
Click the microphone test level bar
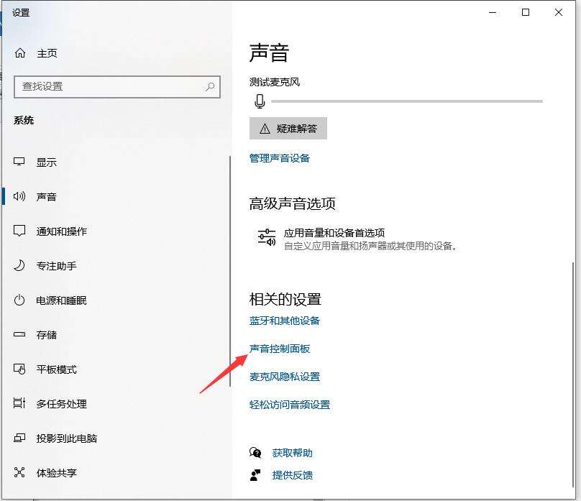[407, 101]
